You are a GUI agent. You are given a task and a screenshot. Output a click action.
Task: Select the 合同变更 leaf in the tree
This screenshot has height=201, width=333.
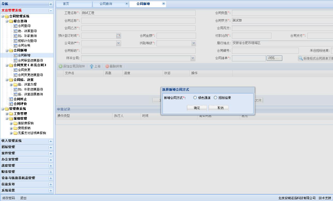click(24, 70)
